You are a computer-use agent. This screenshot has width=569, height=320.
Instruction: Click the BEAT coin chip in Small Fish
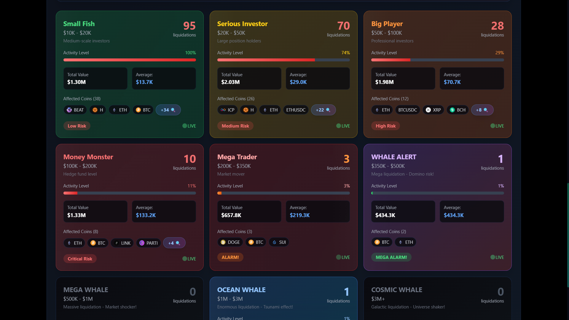pyautogui.click(x=75, y=110)
